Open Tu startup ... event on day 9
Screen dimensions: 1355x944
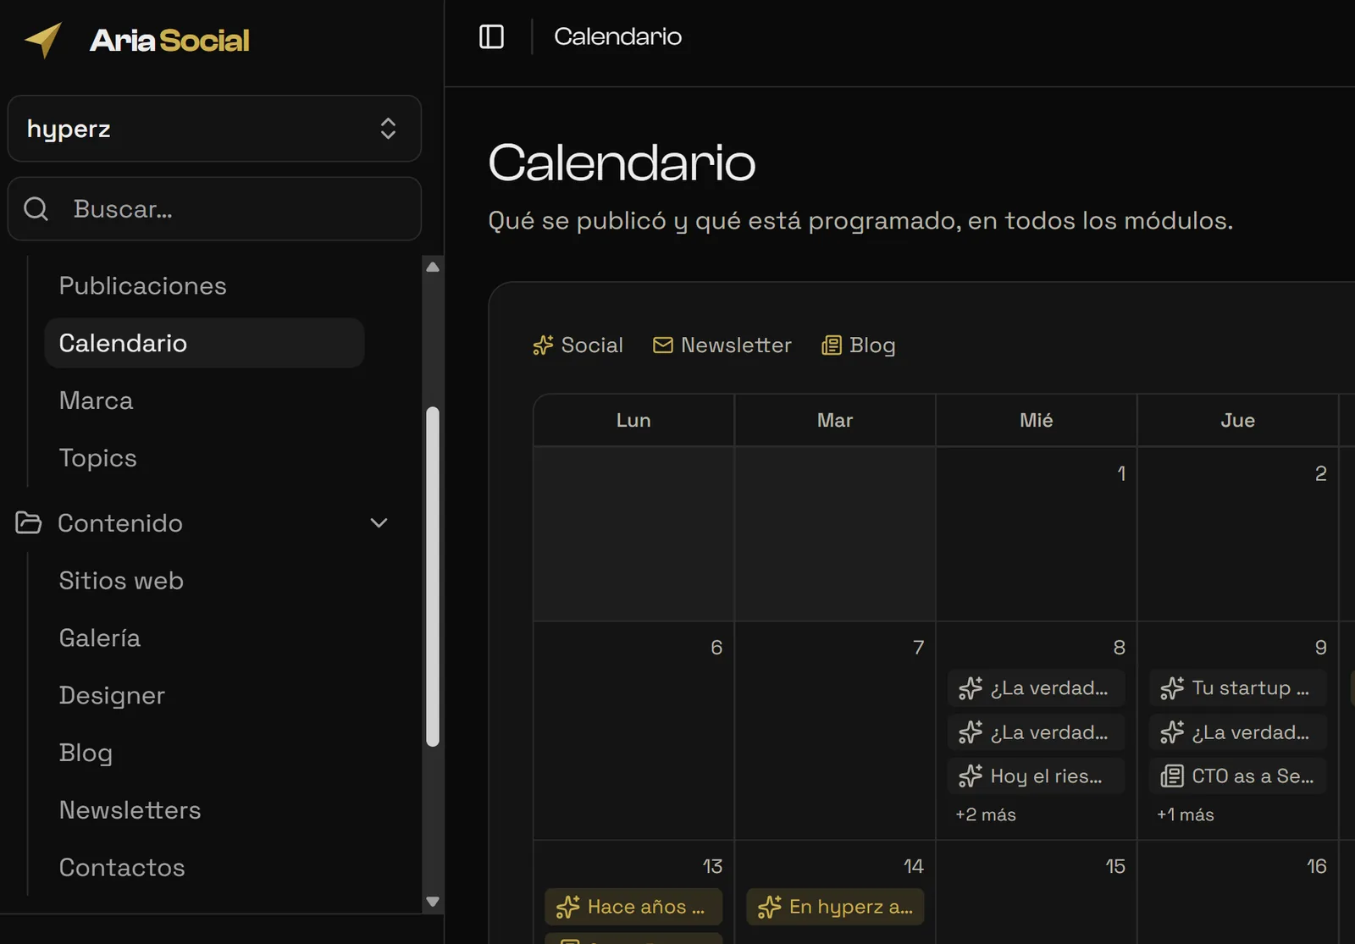tap(1237, 687)
